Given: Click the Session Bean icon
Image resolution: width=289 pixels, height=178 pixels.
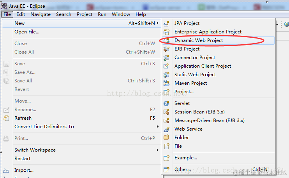Looking at the screenshot, I should [166, 112].
